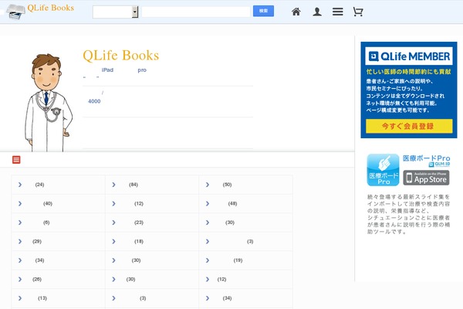Open the 医療ボードPro app icon
Image resolution: width=463 pixels, height=309 pixels.
point(383,170)
